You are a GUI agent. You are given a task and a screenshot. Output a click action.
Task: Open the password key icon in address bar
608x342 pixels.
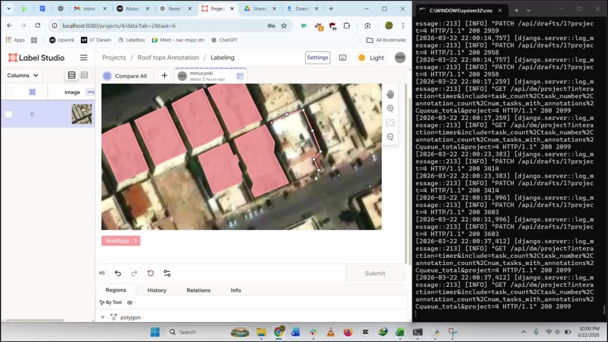point(271,25)
